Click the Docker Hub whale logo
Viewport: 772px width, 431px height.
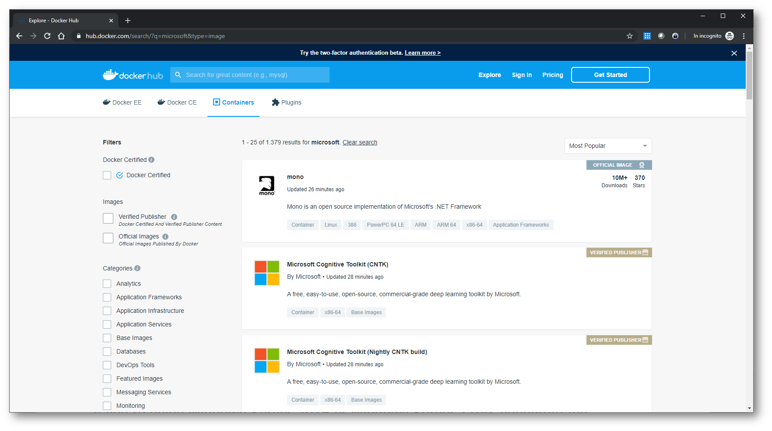click(133, 75)
